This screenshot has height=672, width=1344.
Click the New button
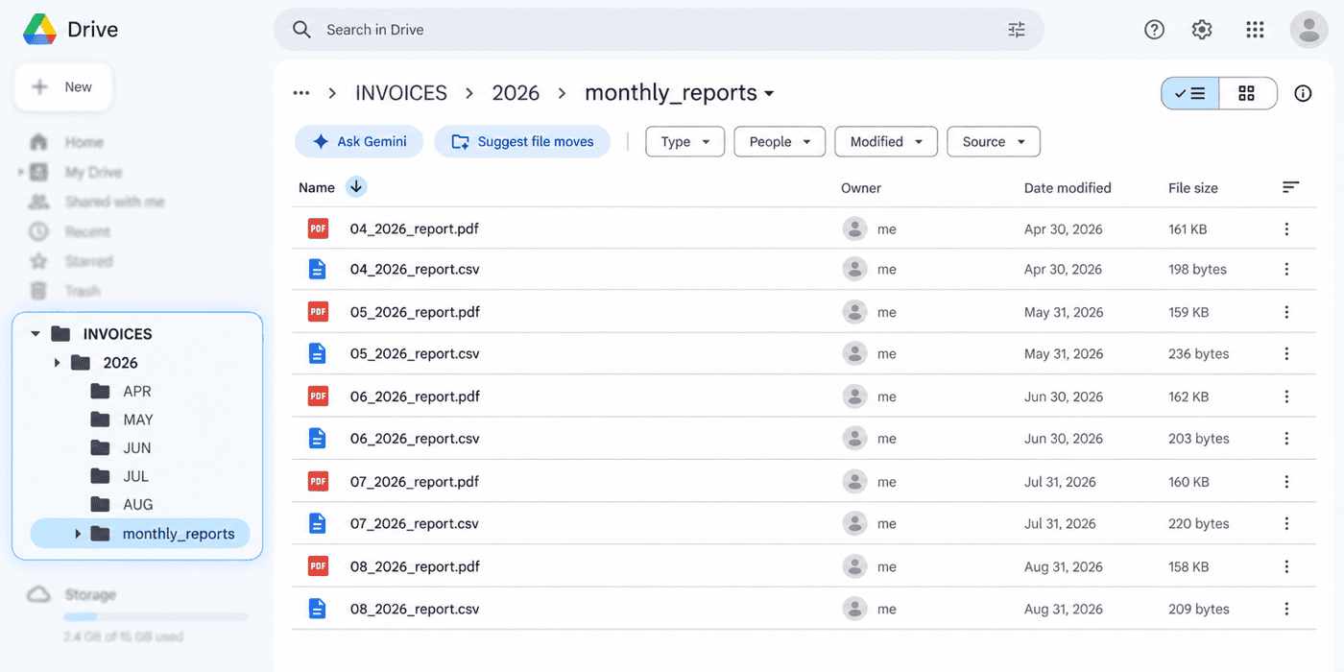[x=63, y=87]
